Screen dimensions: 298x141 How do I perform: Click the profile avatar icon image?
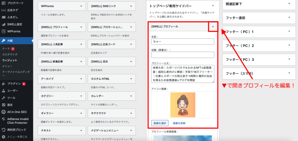tap(183, 105)
